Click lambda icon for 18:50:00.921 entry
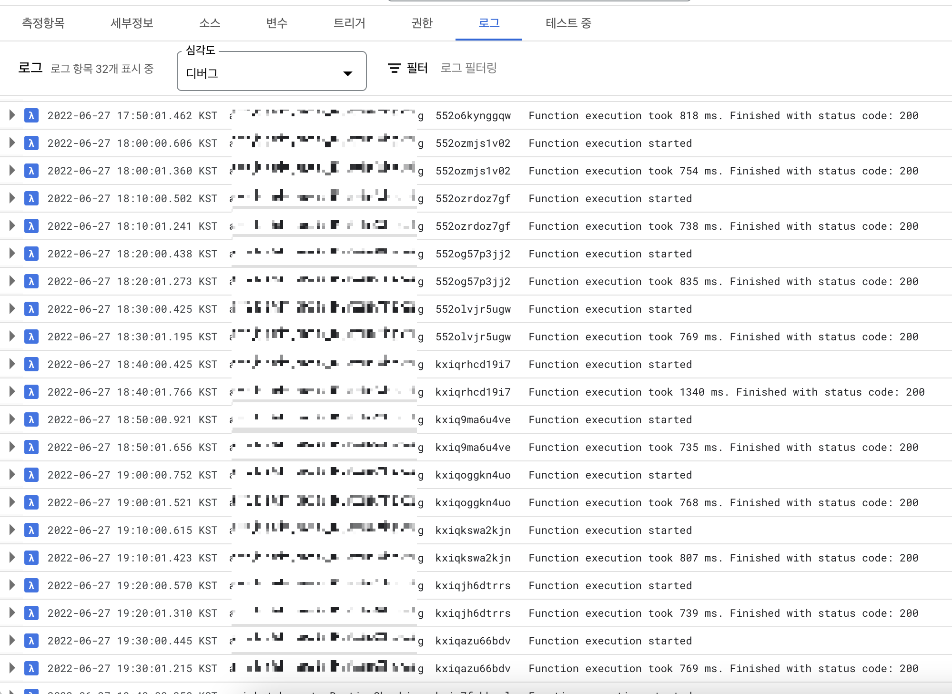 point(31,419)
